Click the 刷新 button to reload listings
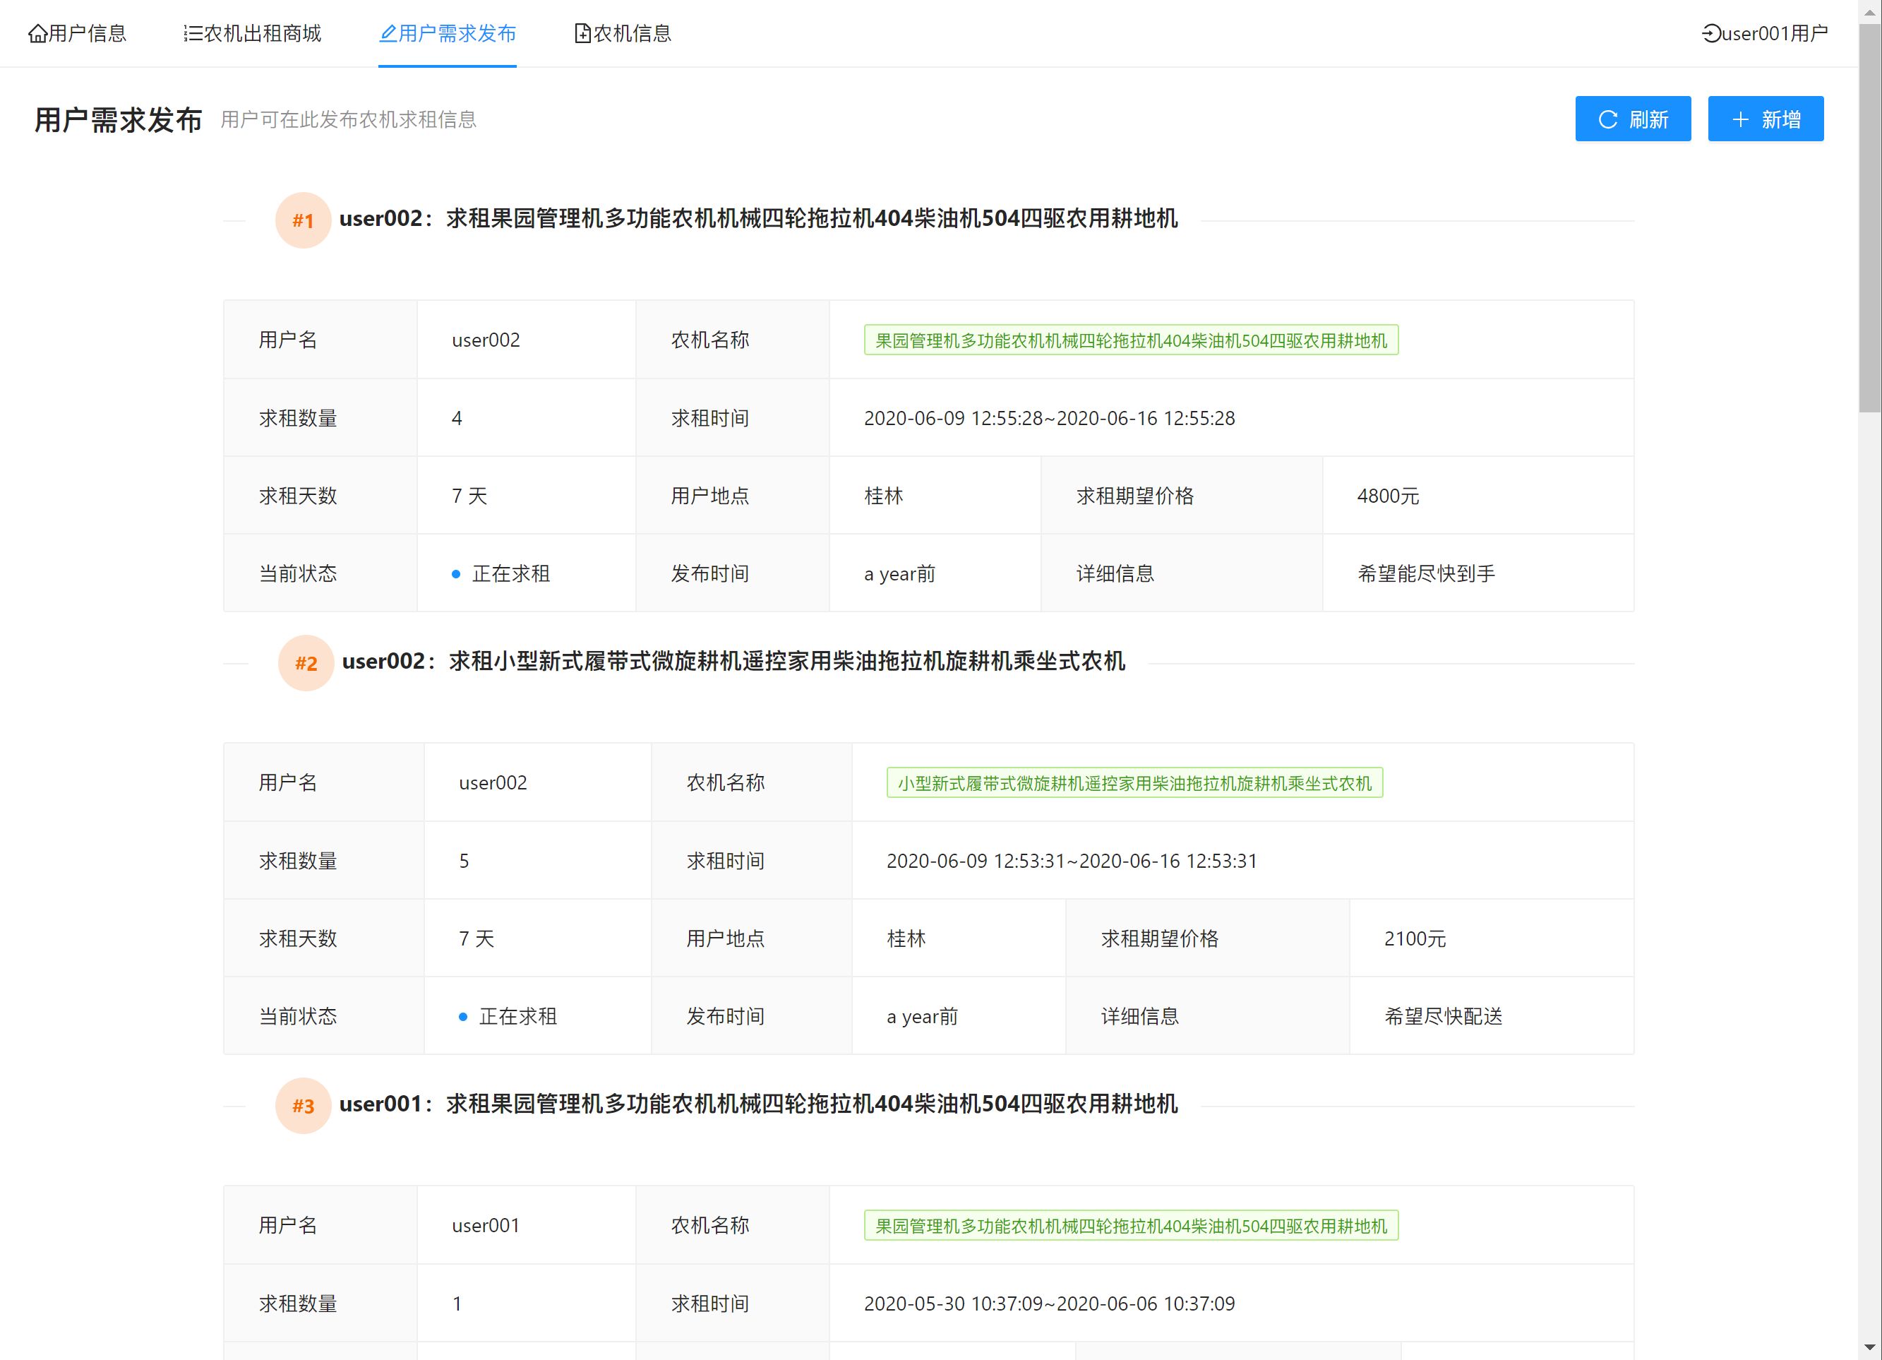This screenshot has width=1882, height=1360. (1632, 119)
